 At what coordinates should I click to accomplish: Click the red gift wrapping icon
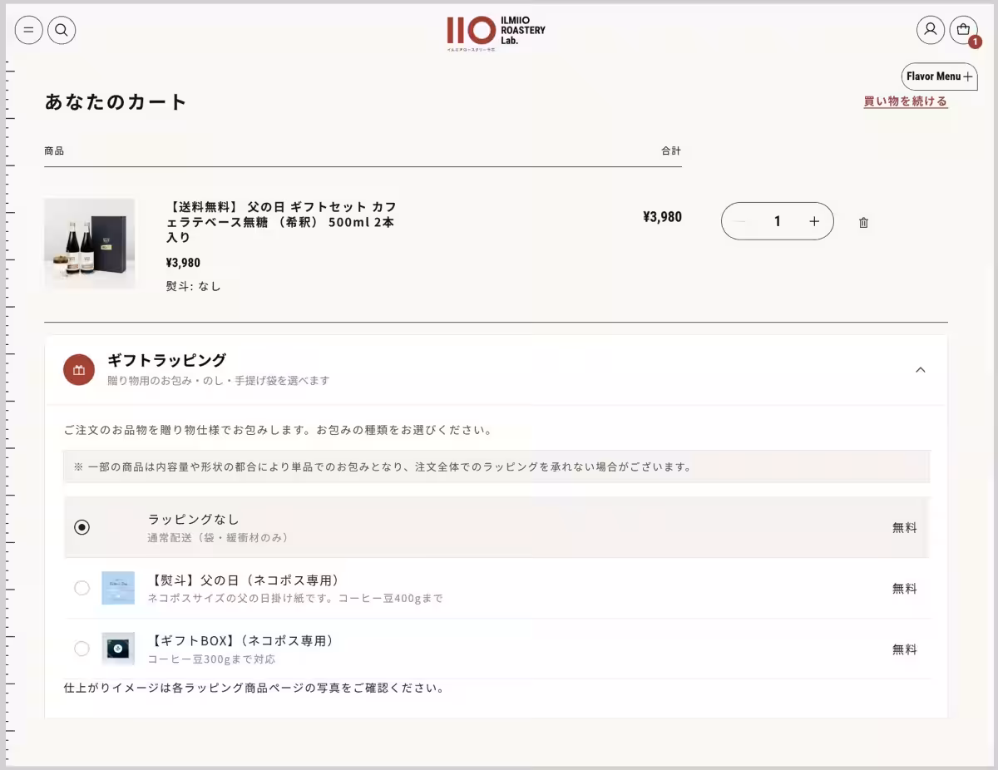(79, 370)
